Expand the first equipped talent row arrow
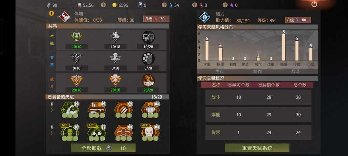Screen dimensions: 348x156 (x=52, y=110)
